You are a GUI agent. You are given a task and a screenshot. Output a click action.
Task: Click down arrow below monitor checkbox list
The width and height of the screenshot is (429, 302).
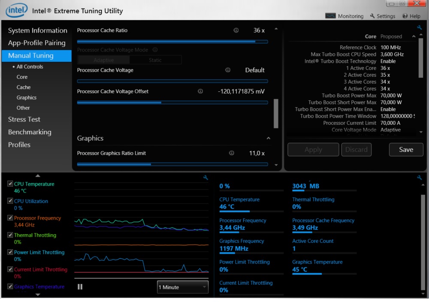click(x=38, y=295)
